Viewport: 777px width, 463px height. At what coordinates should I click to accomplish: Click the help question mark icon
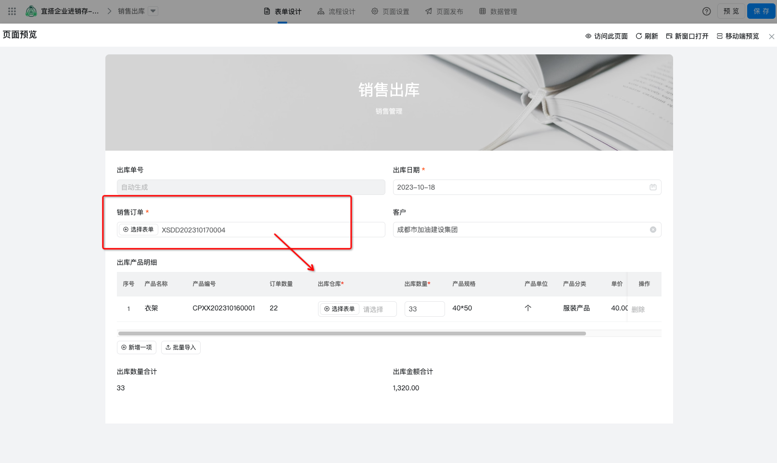tap(706, 11)
